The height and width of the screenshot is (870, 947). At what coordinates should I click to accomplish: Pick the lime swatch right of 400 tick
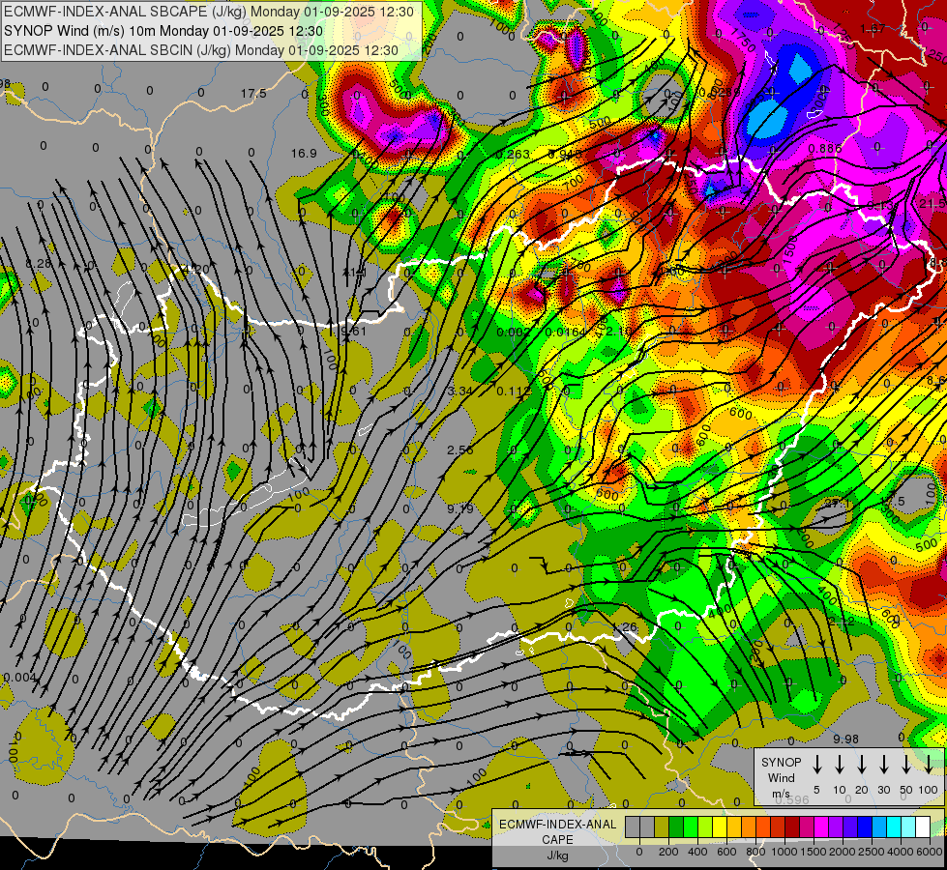(705, 826)
